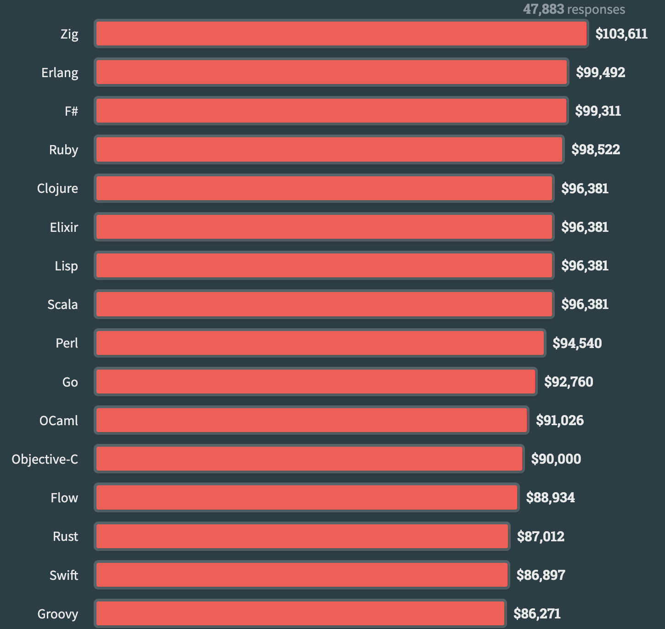Image resolution: width=665 pixels, height=629 pixels.
Task: Select the Erlang bar in chart
Action: tap(332, 73)
